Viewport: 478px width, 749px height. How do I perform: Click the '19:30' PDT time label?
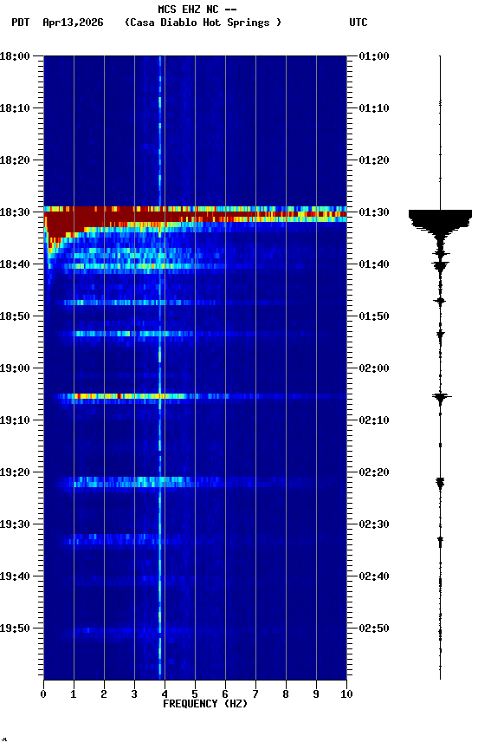[15, 524]
